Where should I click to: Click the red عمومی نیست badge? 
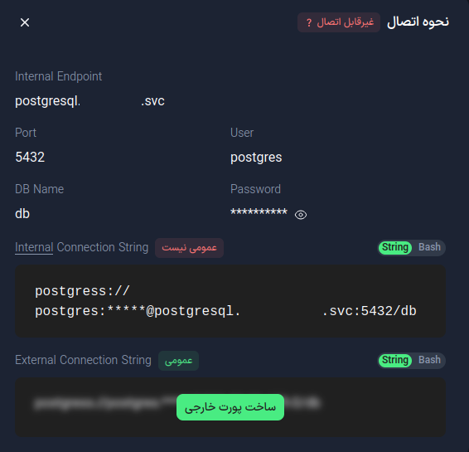[x=189, y=248]
